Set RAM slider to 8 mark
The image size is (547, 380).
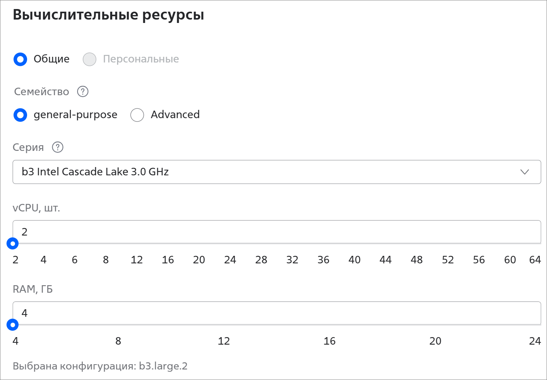click(118, 341)
